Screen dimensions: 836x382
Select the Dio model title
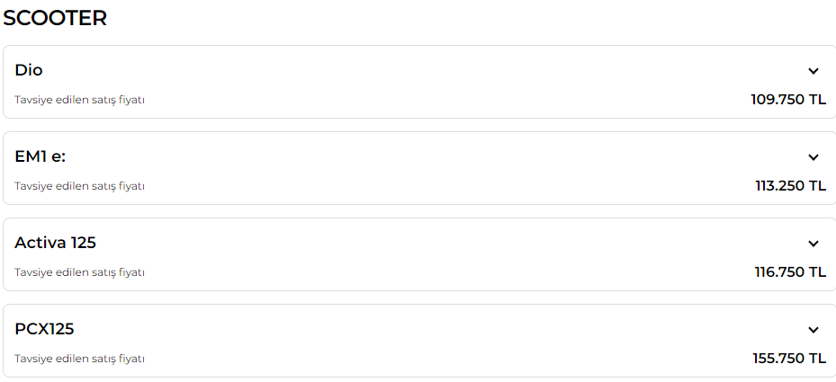coord(29,70)
